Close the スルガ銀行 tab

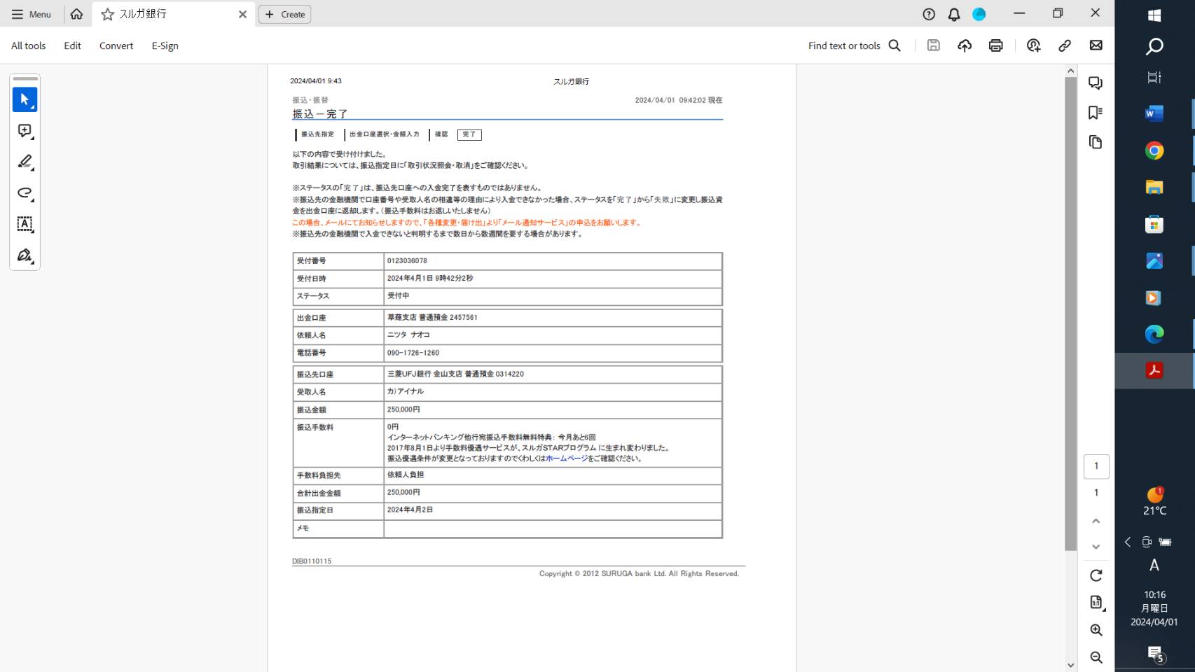tap(242, 14)
